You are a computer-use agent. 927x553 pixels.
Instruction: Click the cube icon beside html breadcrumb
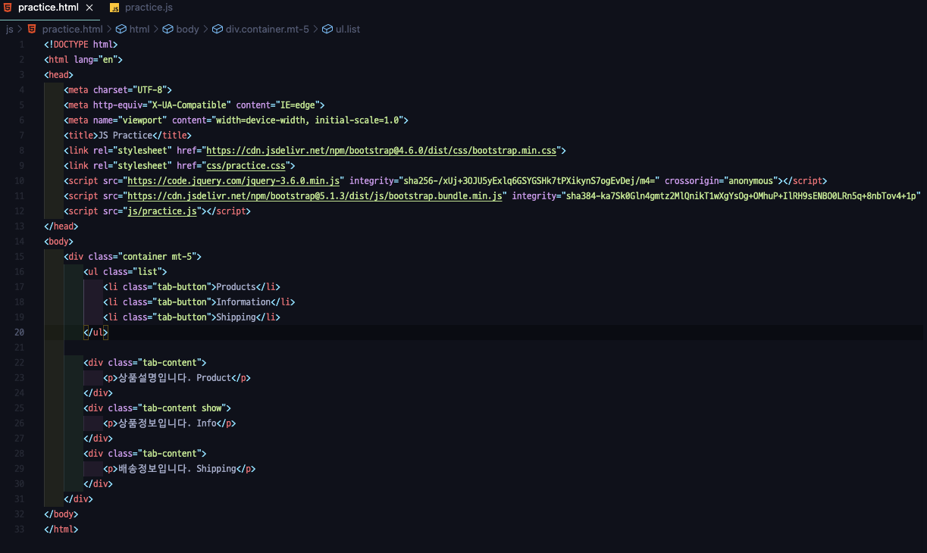click(x=121, y=29)
